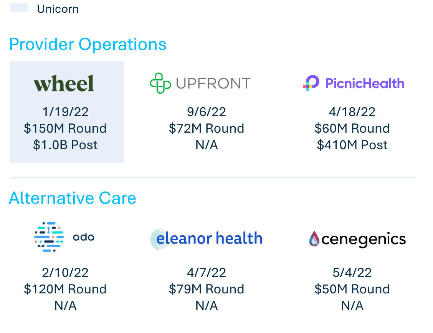Select PicnicHealth's $410M Post valuation
The image size is (433, 333).
(352, 145)
